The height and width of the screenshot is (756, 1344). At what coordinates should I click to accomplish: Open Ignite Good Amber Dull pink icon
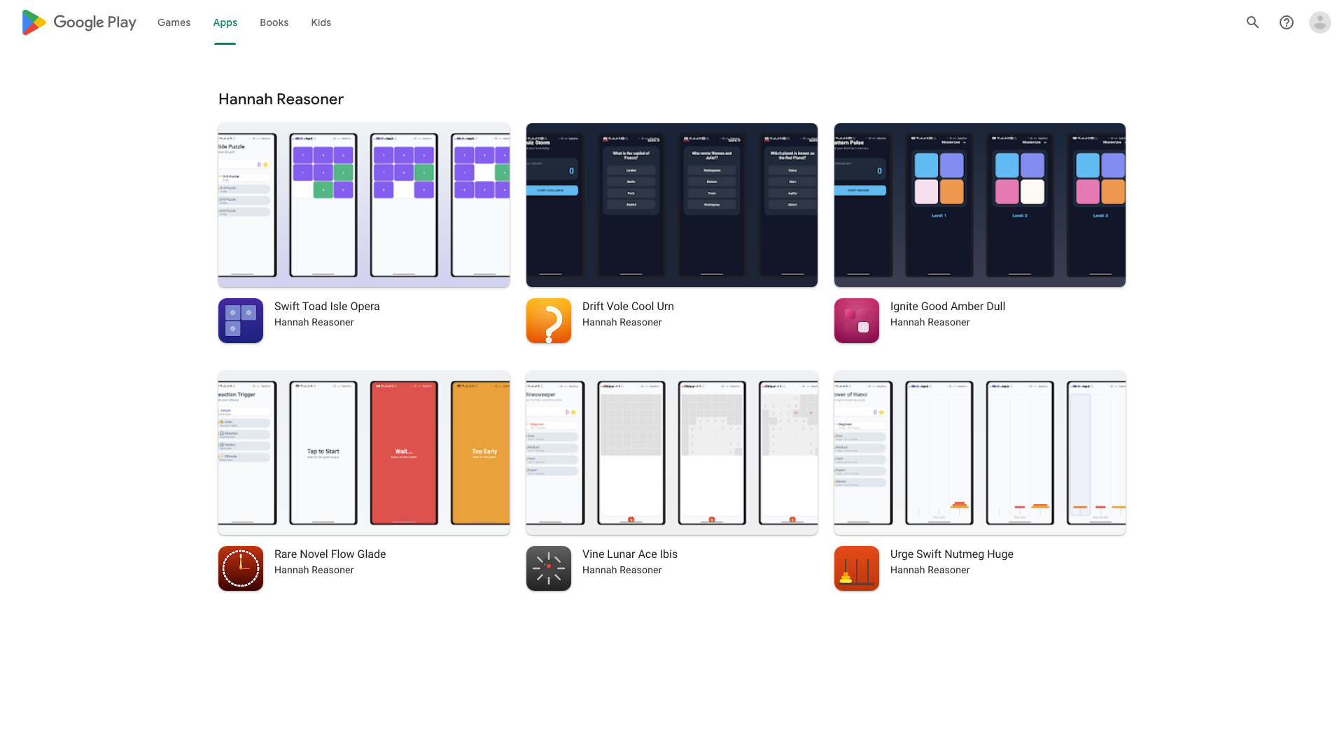pyautogui.click(x=857, y=321)
